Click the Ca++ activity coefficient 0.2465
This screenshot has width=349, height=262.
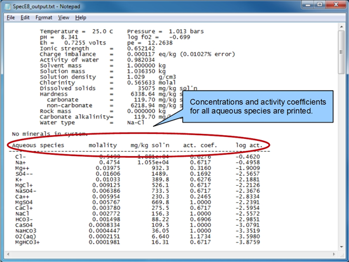coord(201,197)
